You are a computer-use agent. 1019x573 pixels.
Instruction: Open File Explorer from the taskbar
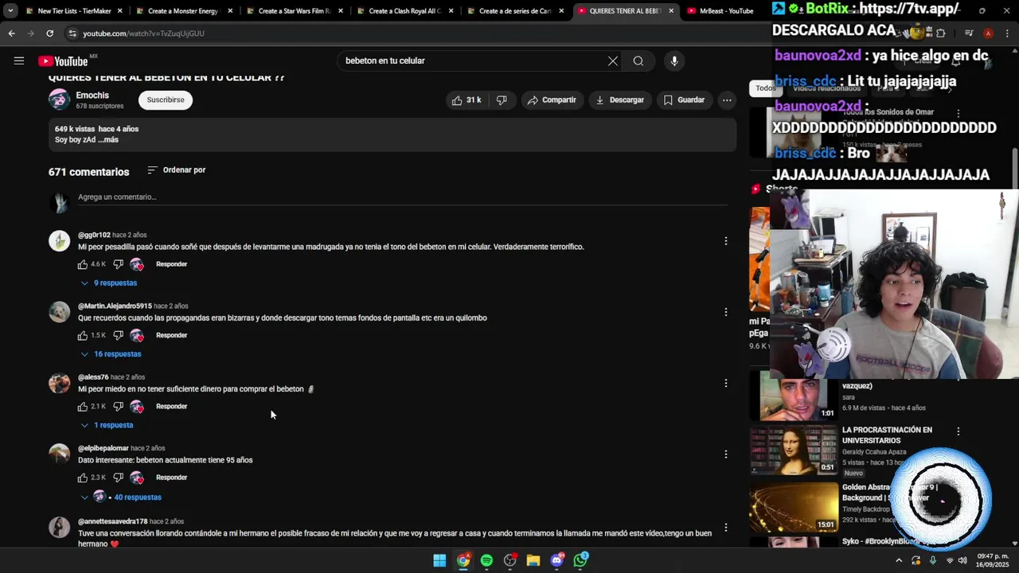point(533,560)
